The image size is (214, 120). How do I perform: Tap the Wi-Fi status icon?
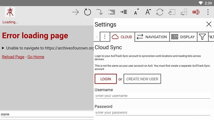point(201,3)
